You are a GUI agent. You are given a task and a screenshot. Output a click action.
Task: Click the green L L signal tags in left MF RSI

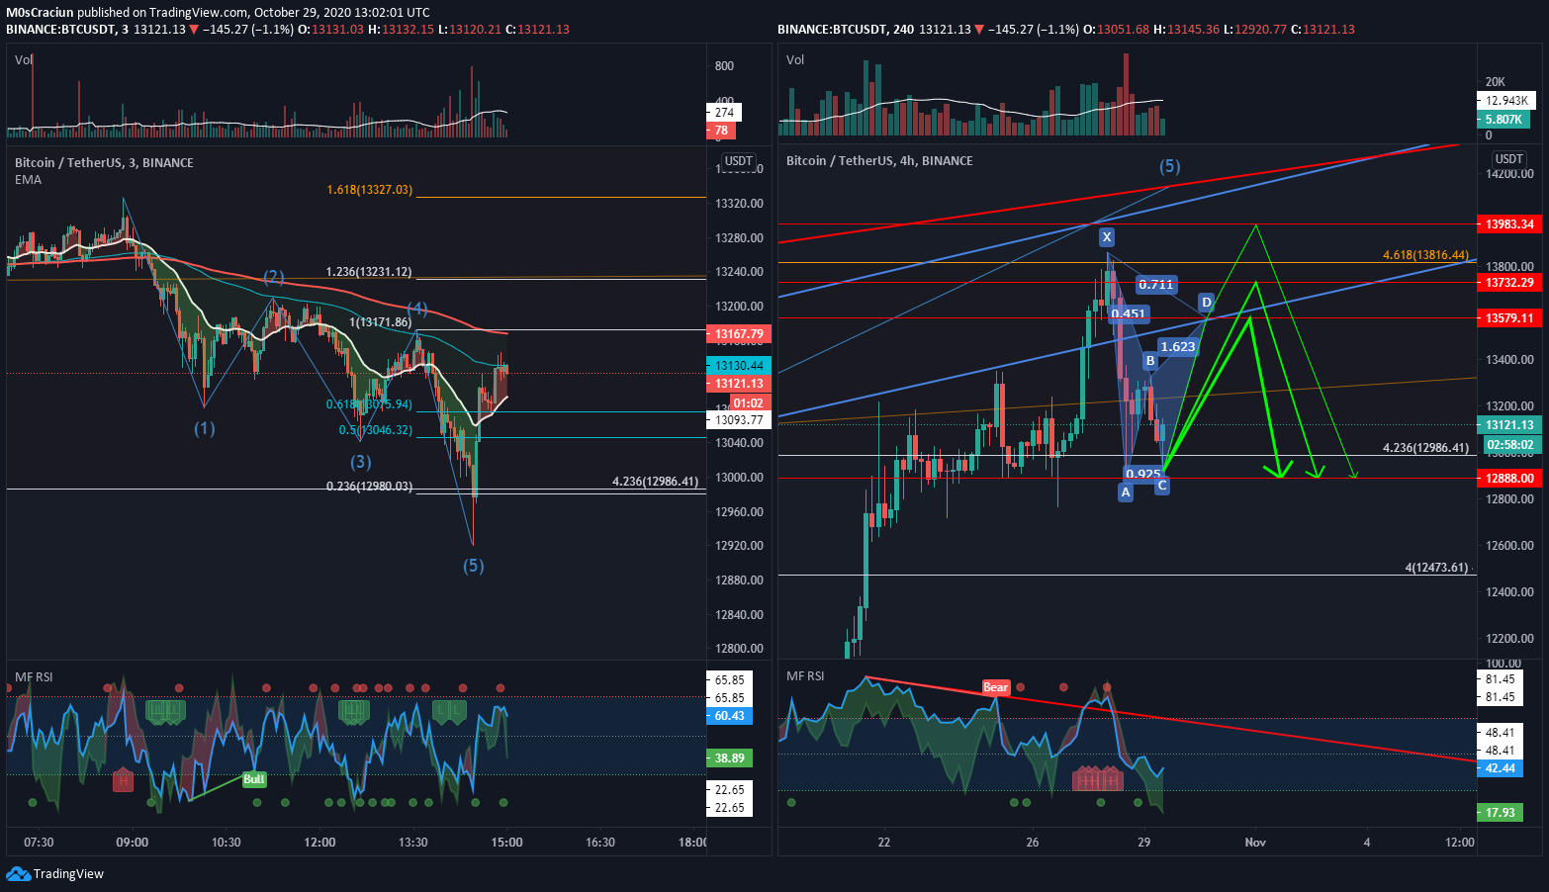coord(449,710)
